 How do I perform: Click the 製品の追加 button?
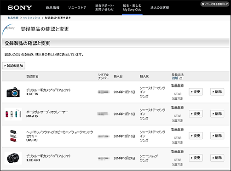[14, 66]
